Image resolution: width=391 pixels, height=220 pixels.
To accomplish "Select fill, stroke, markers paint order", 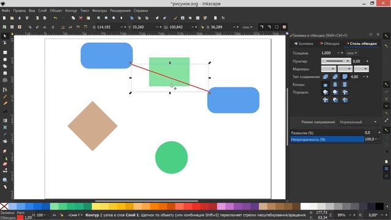I will [x=326, y=92].
